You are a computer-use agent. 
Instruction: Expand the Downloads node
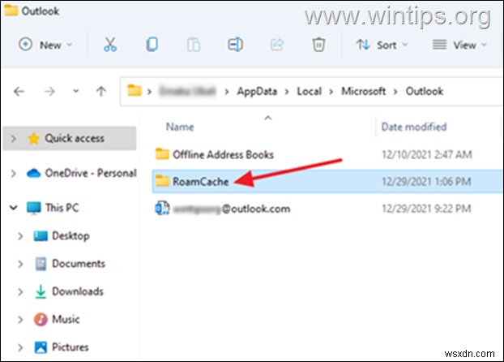20,291
